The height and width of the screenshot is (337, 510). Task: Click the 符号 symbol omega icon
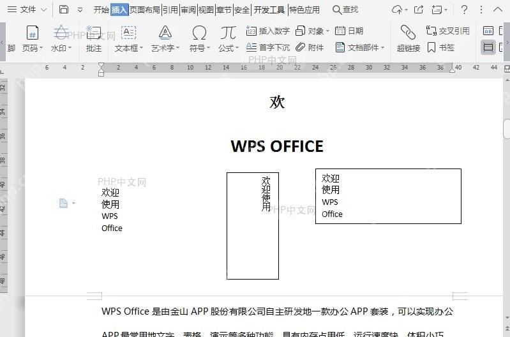(x=199, y=33)
